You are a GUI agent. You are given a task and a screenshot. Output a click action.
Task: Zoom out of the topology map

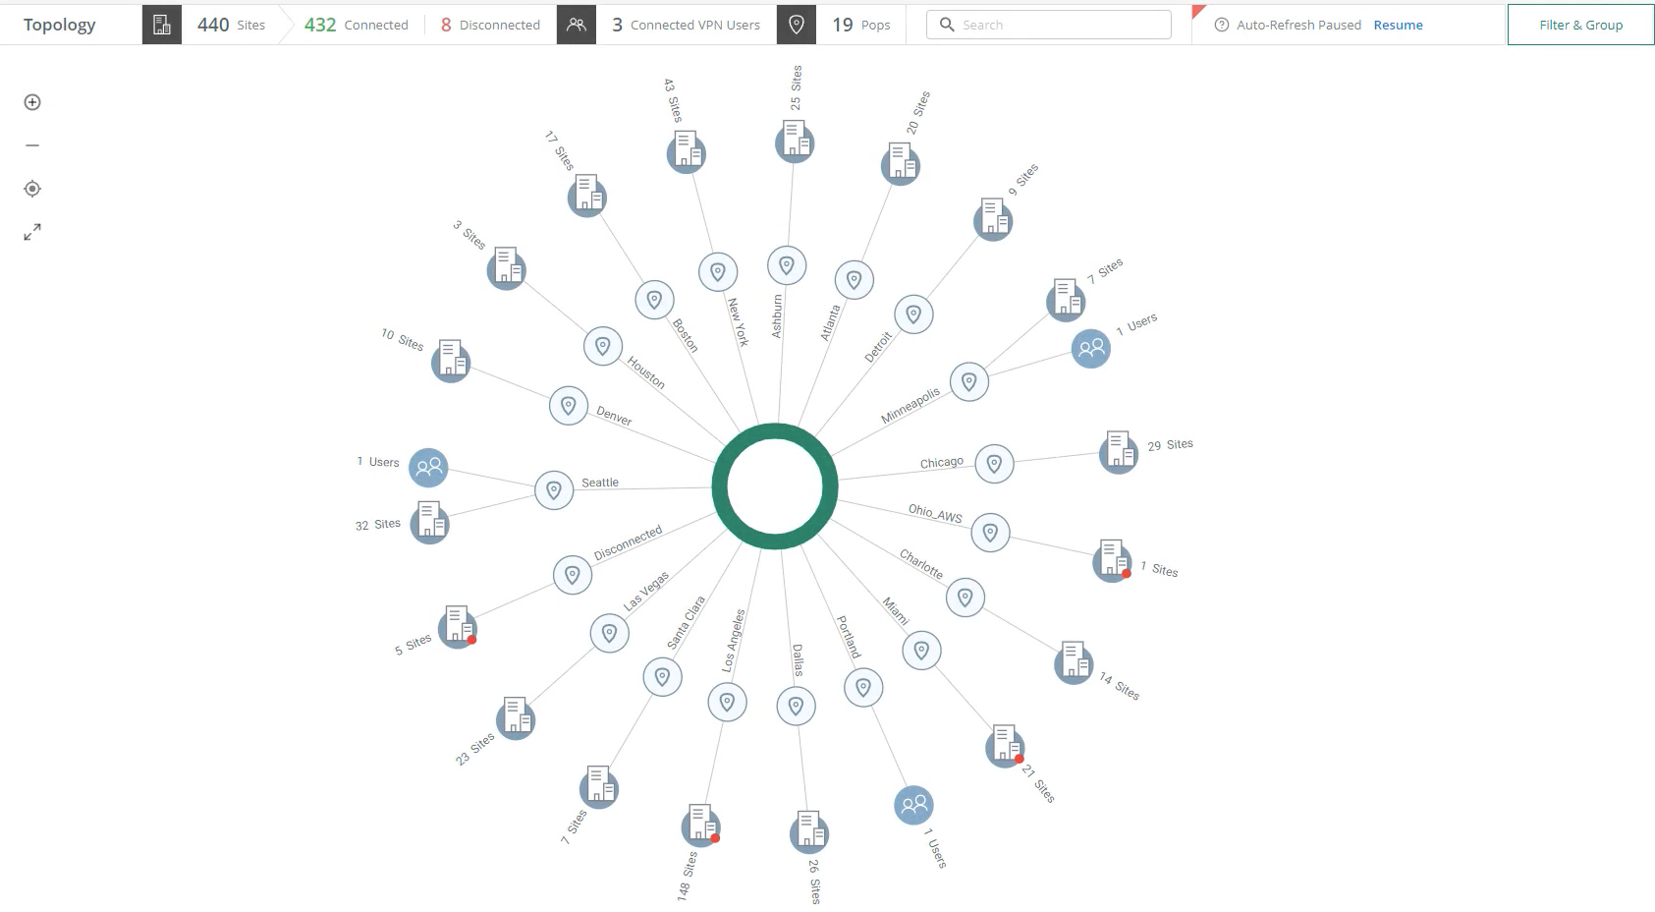pyautogui.click(x=32, y=144)
